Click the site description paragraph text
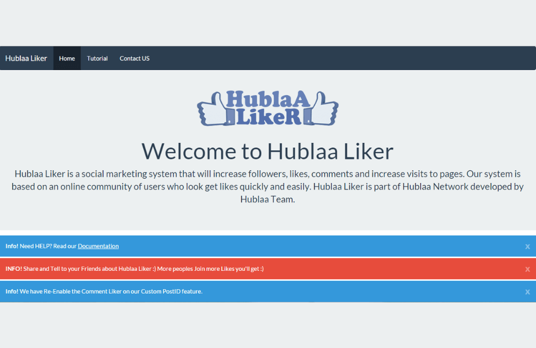 point(267,186)
